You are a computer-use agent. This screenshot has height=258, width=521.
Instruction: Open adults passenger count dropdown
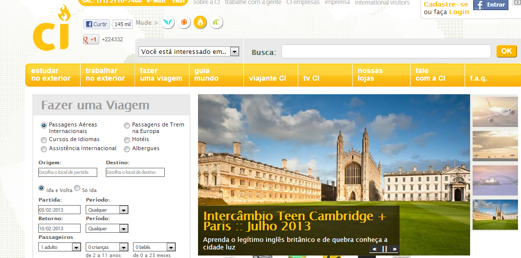[60, 247]
